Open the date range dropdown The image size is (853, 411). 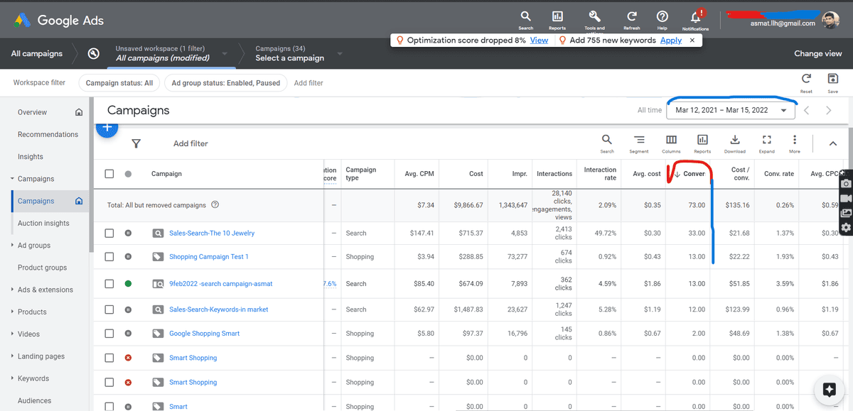pyautogui.click(x=730, y=110)
